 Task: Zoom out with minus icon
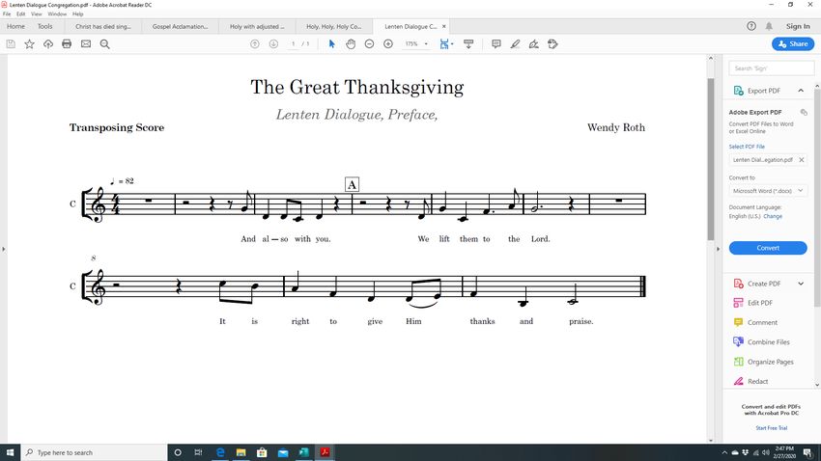pos(369,44)
